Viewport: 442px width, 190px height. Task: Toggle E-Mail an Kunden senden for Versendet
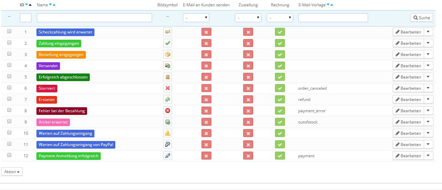click(x=206, y=66)
